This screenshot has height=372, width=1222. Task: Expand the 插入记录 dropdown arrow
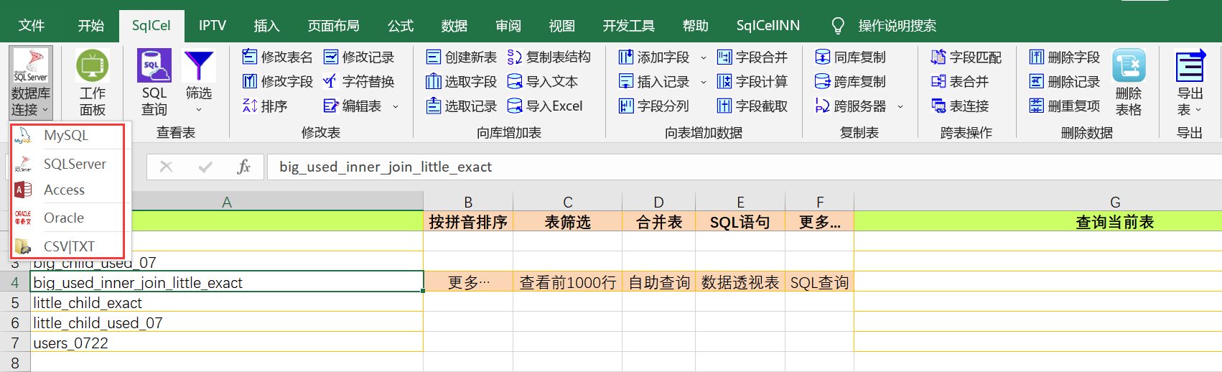703,82
